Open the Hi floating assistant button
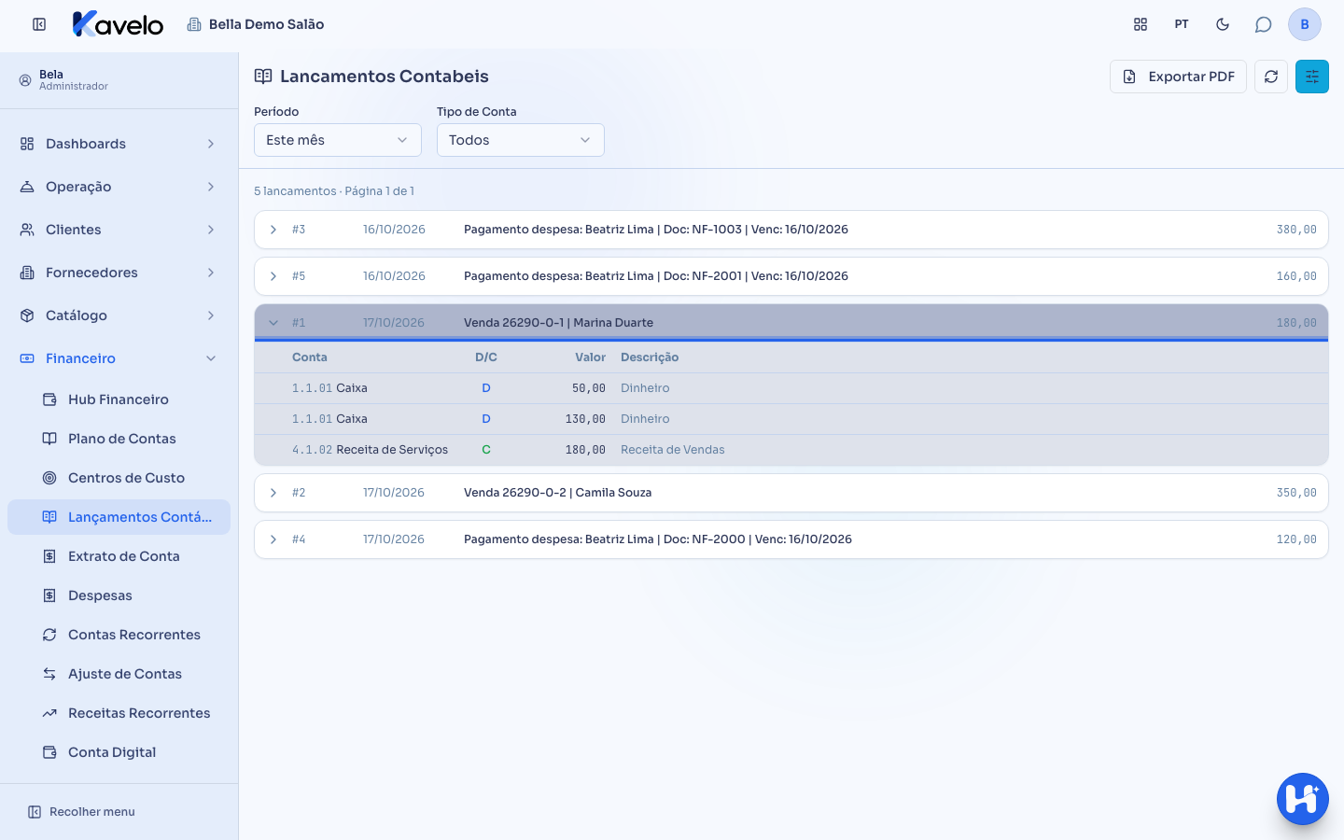Screen dimensions: 1344x840 click(x=1303, y=799)
